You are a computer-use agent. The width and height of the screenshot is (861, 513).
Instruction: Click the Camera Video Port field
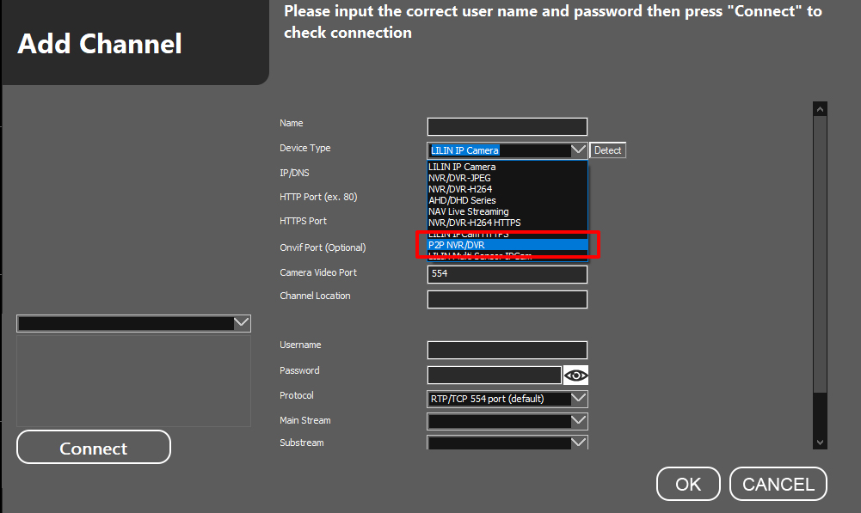click(507, 274)
